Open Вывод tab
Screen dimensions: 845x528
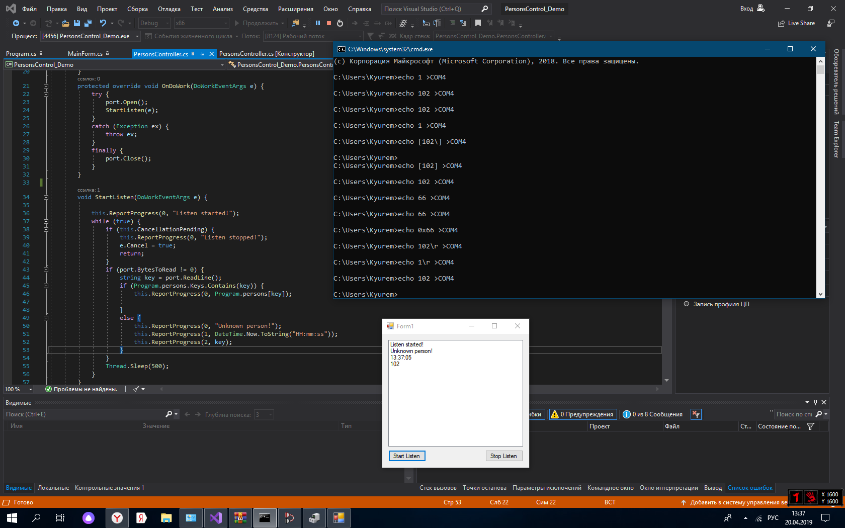pyautogui.click(x=713, y=488)
